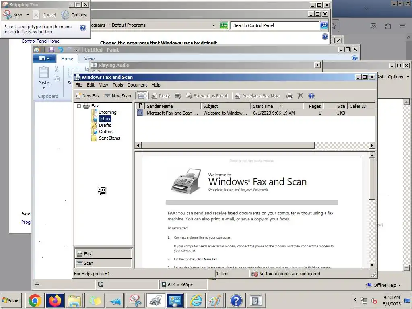Click the Control Panel refresh button
This screenshot has width=412, height=309.
tap(224, 25)
